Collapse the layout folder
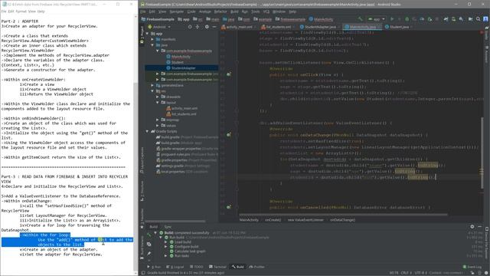 (158, 102)
